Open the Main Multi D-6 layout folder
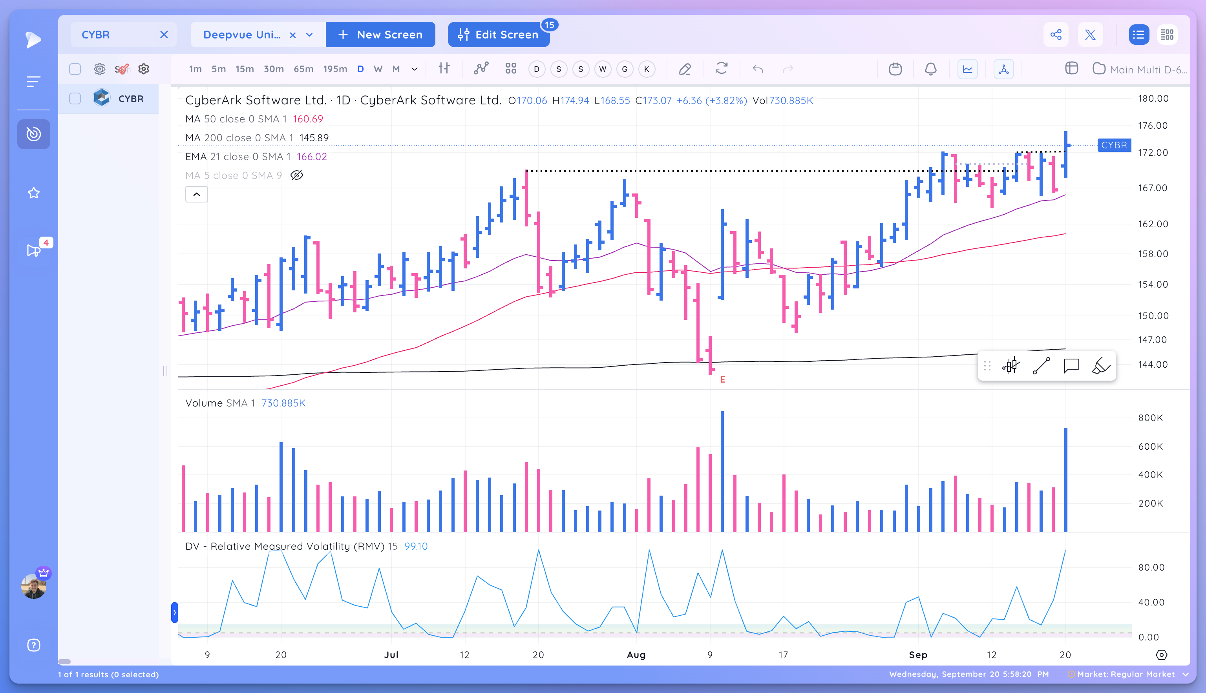Viewport: 1206px width, 693px height. coord(1139,69)
